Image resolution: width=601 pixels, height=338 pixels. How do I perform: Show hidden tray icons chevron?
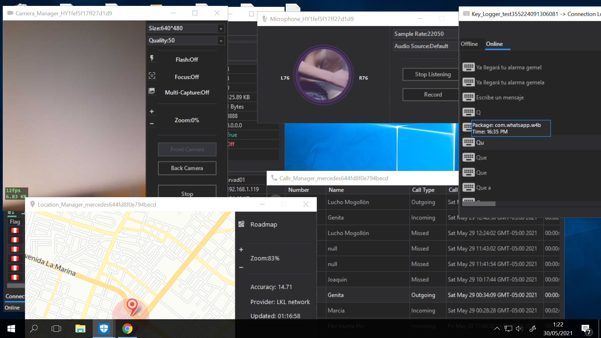pos(497,329)
